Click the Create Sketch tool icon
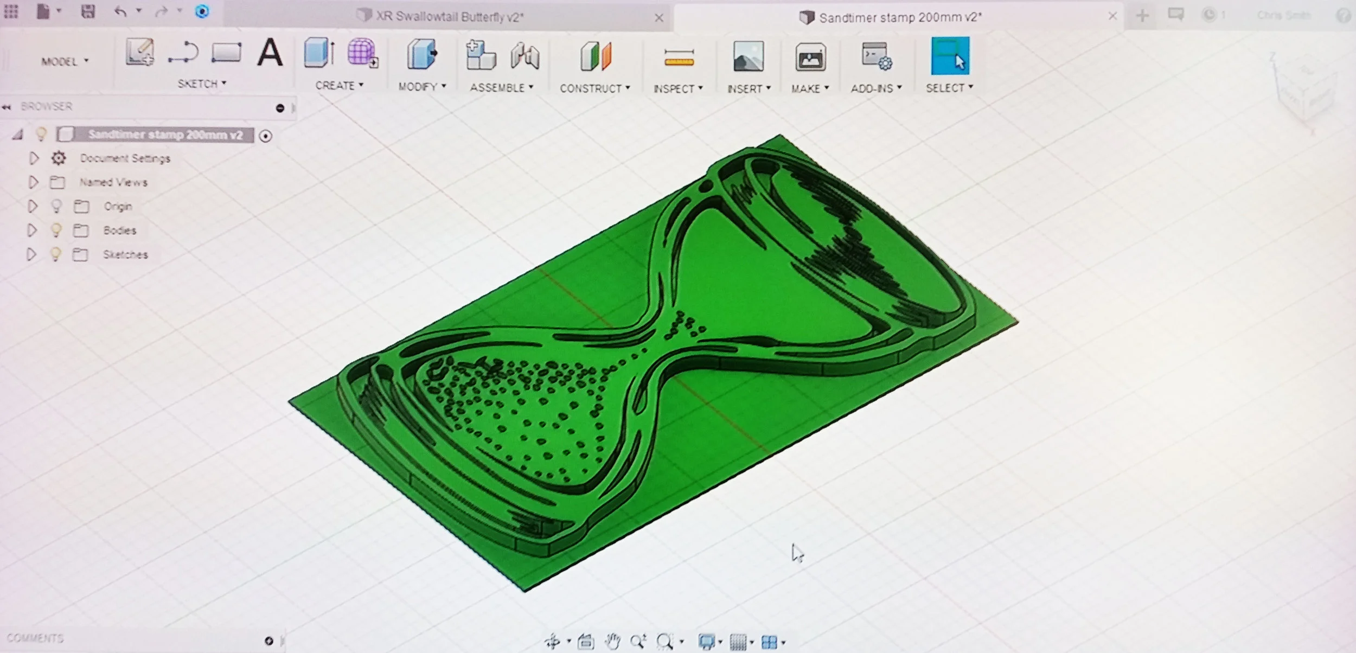 140,53
